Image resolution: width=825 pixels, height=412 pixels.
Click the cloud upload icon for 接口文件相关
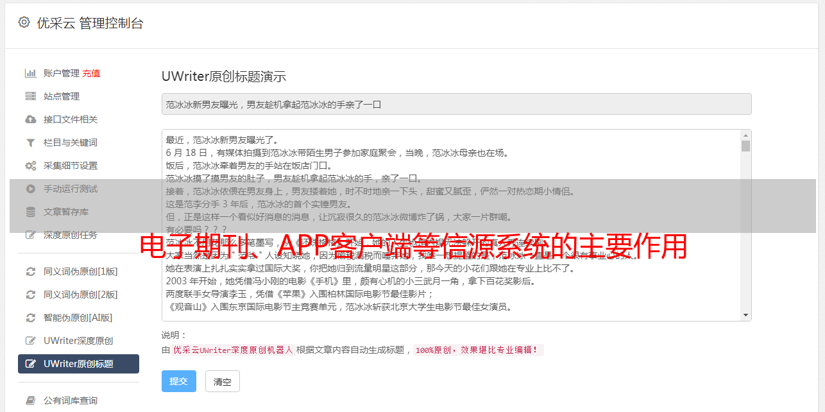click(30, 119)
